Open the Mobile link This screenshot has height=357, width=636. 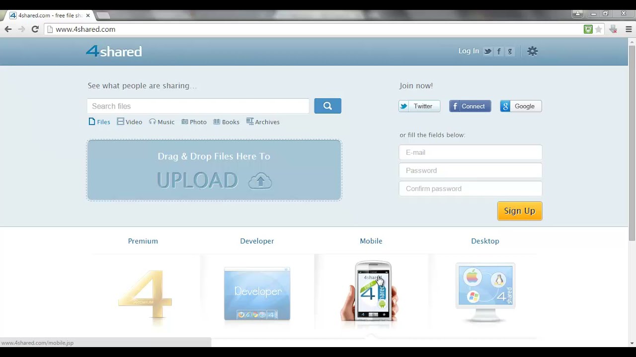point(371,241)
